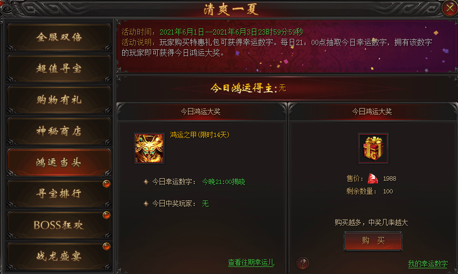Click the 鸿运之甲 armor prize icon
The height and width of the screenshot is (274, 458).
tap(149, 148)
